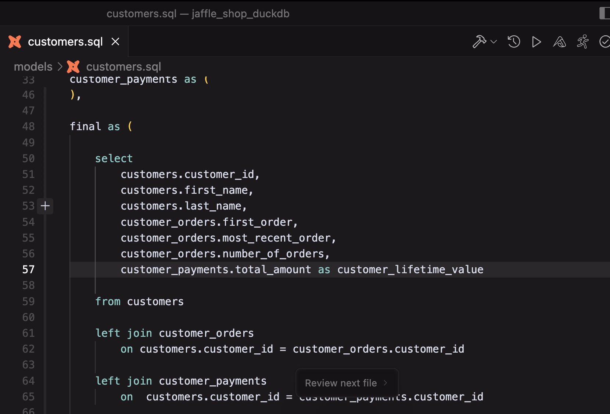The image size is (610, 414).
Task: Click 'customers.first_name,' in the select list
Action: 187,190
